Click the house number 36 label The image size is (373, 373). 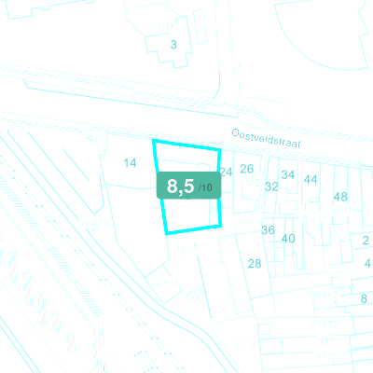pos(268,230)
